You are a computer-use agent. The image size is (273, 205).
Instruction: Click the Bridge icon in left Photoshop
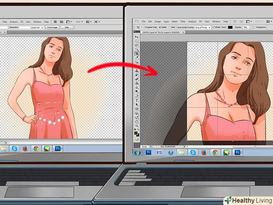(55, 22)
